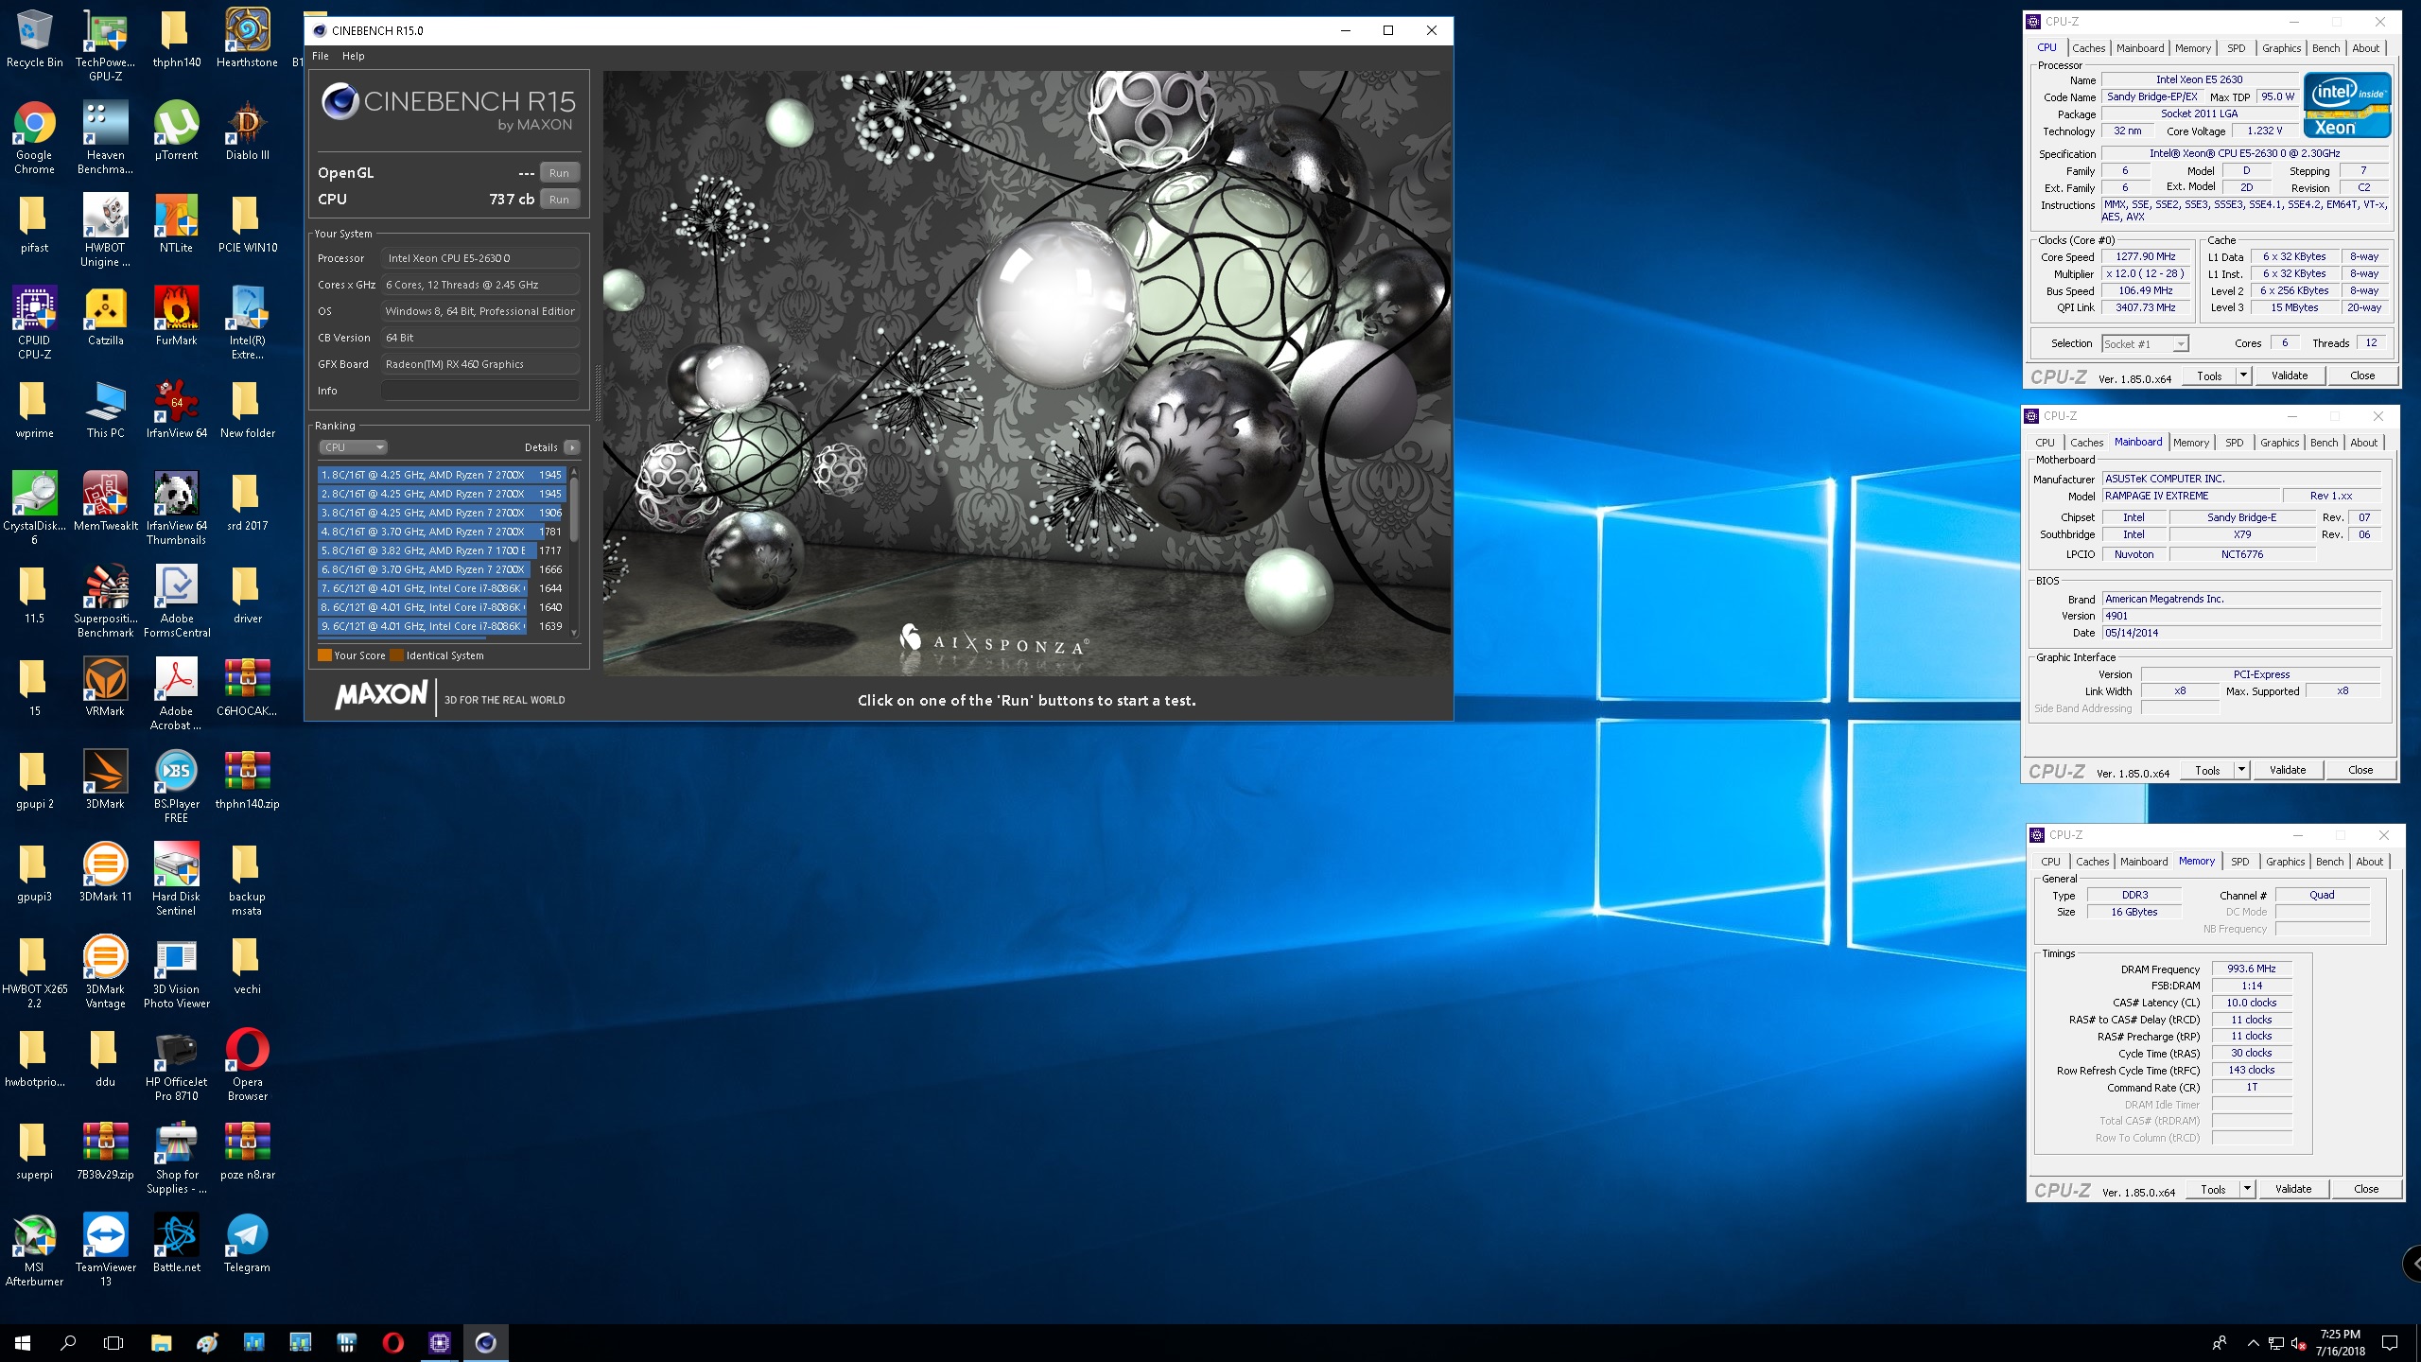Image resolution: width=2421 pixels, height=1362 pixels.
Task: Open Action Center notifications icon
Action: pos(2390,1343)
